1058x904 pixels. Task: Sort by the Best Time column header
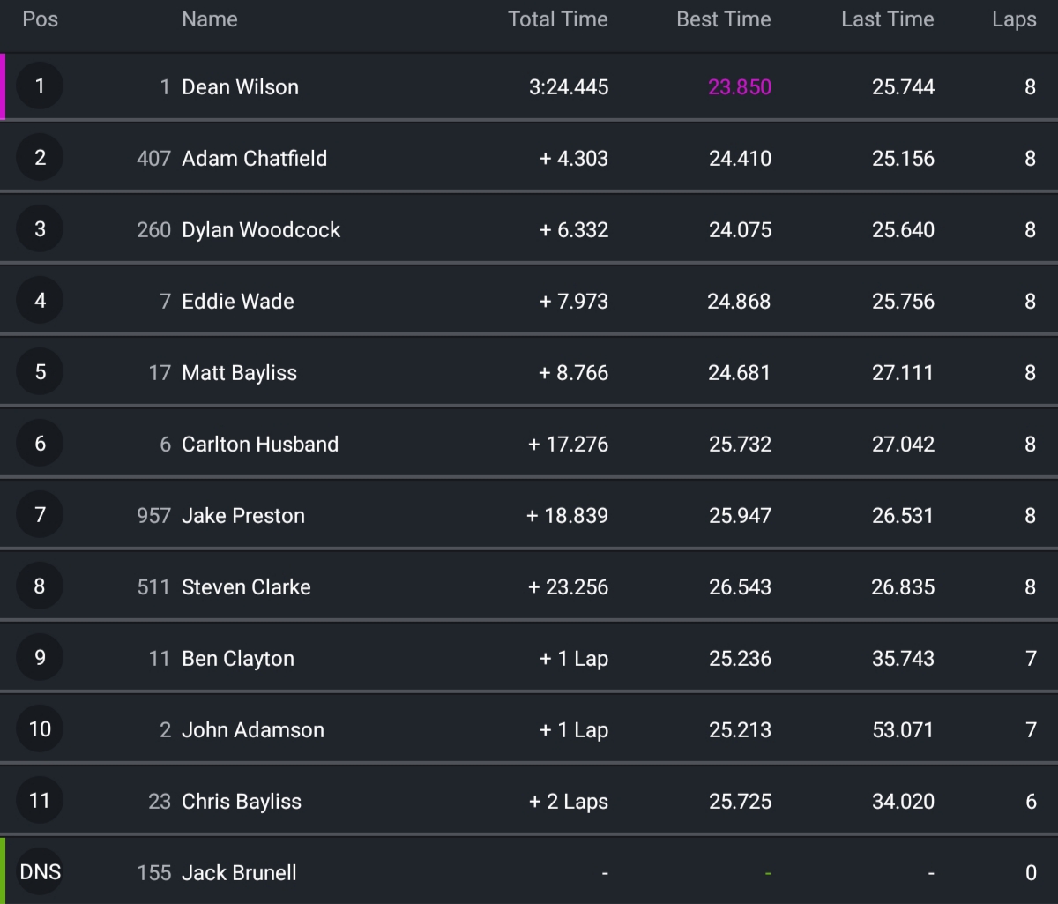click(x=723, y=19)
